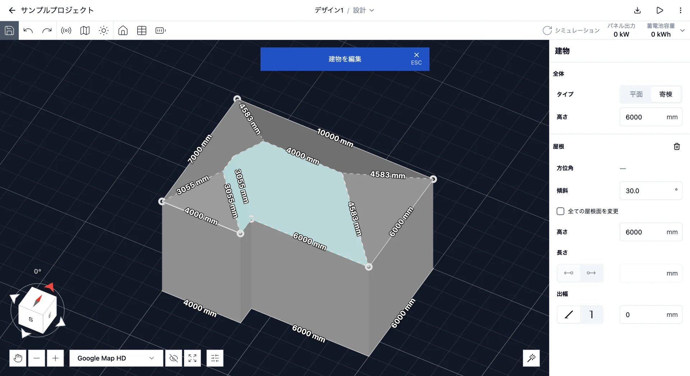Screen dimensions: 690x376
Task: Open the broadcast signal tool
Action: point(66,31)
